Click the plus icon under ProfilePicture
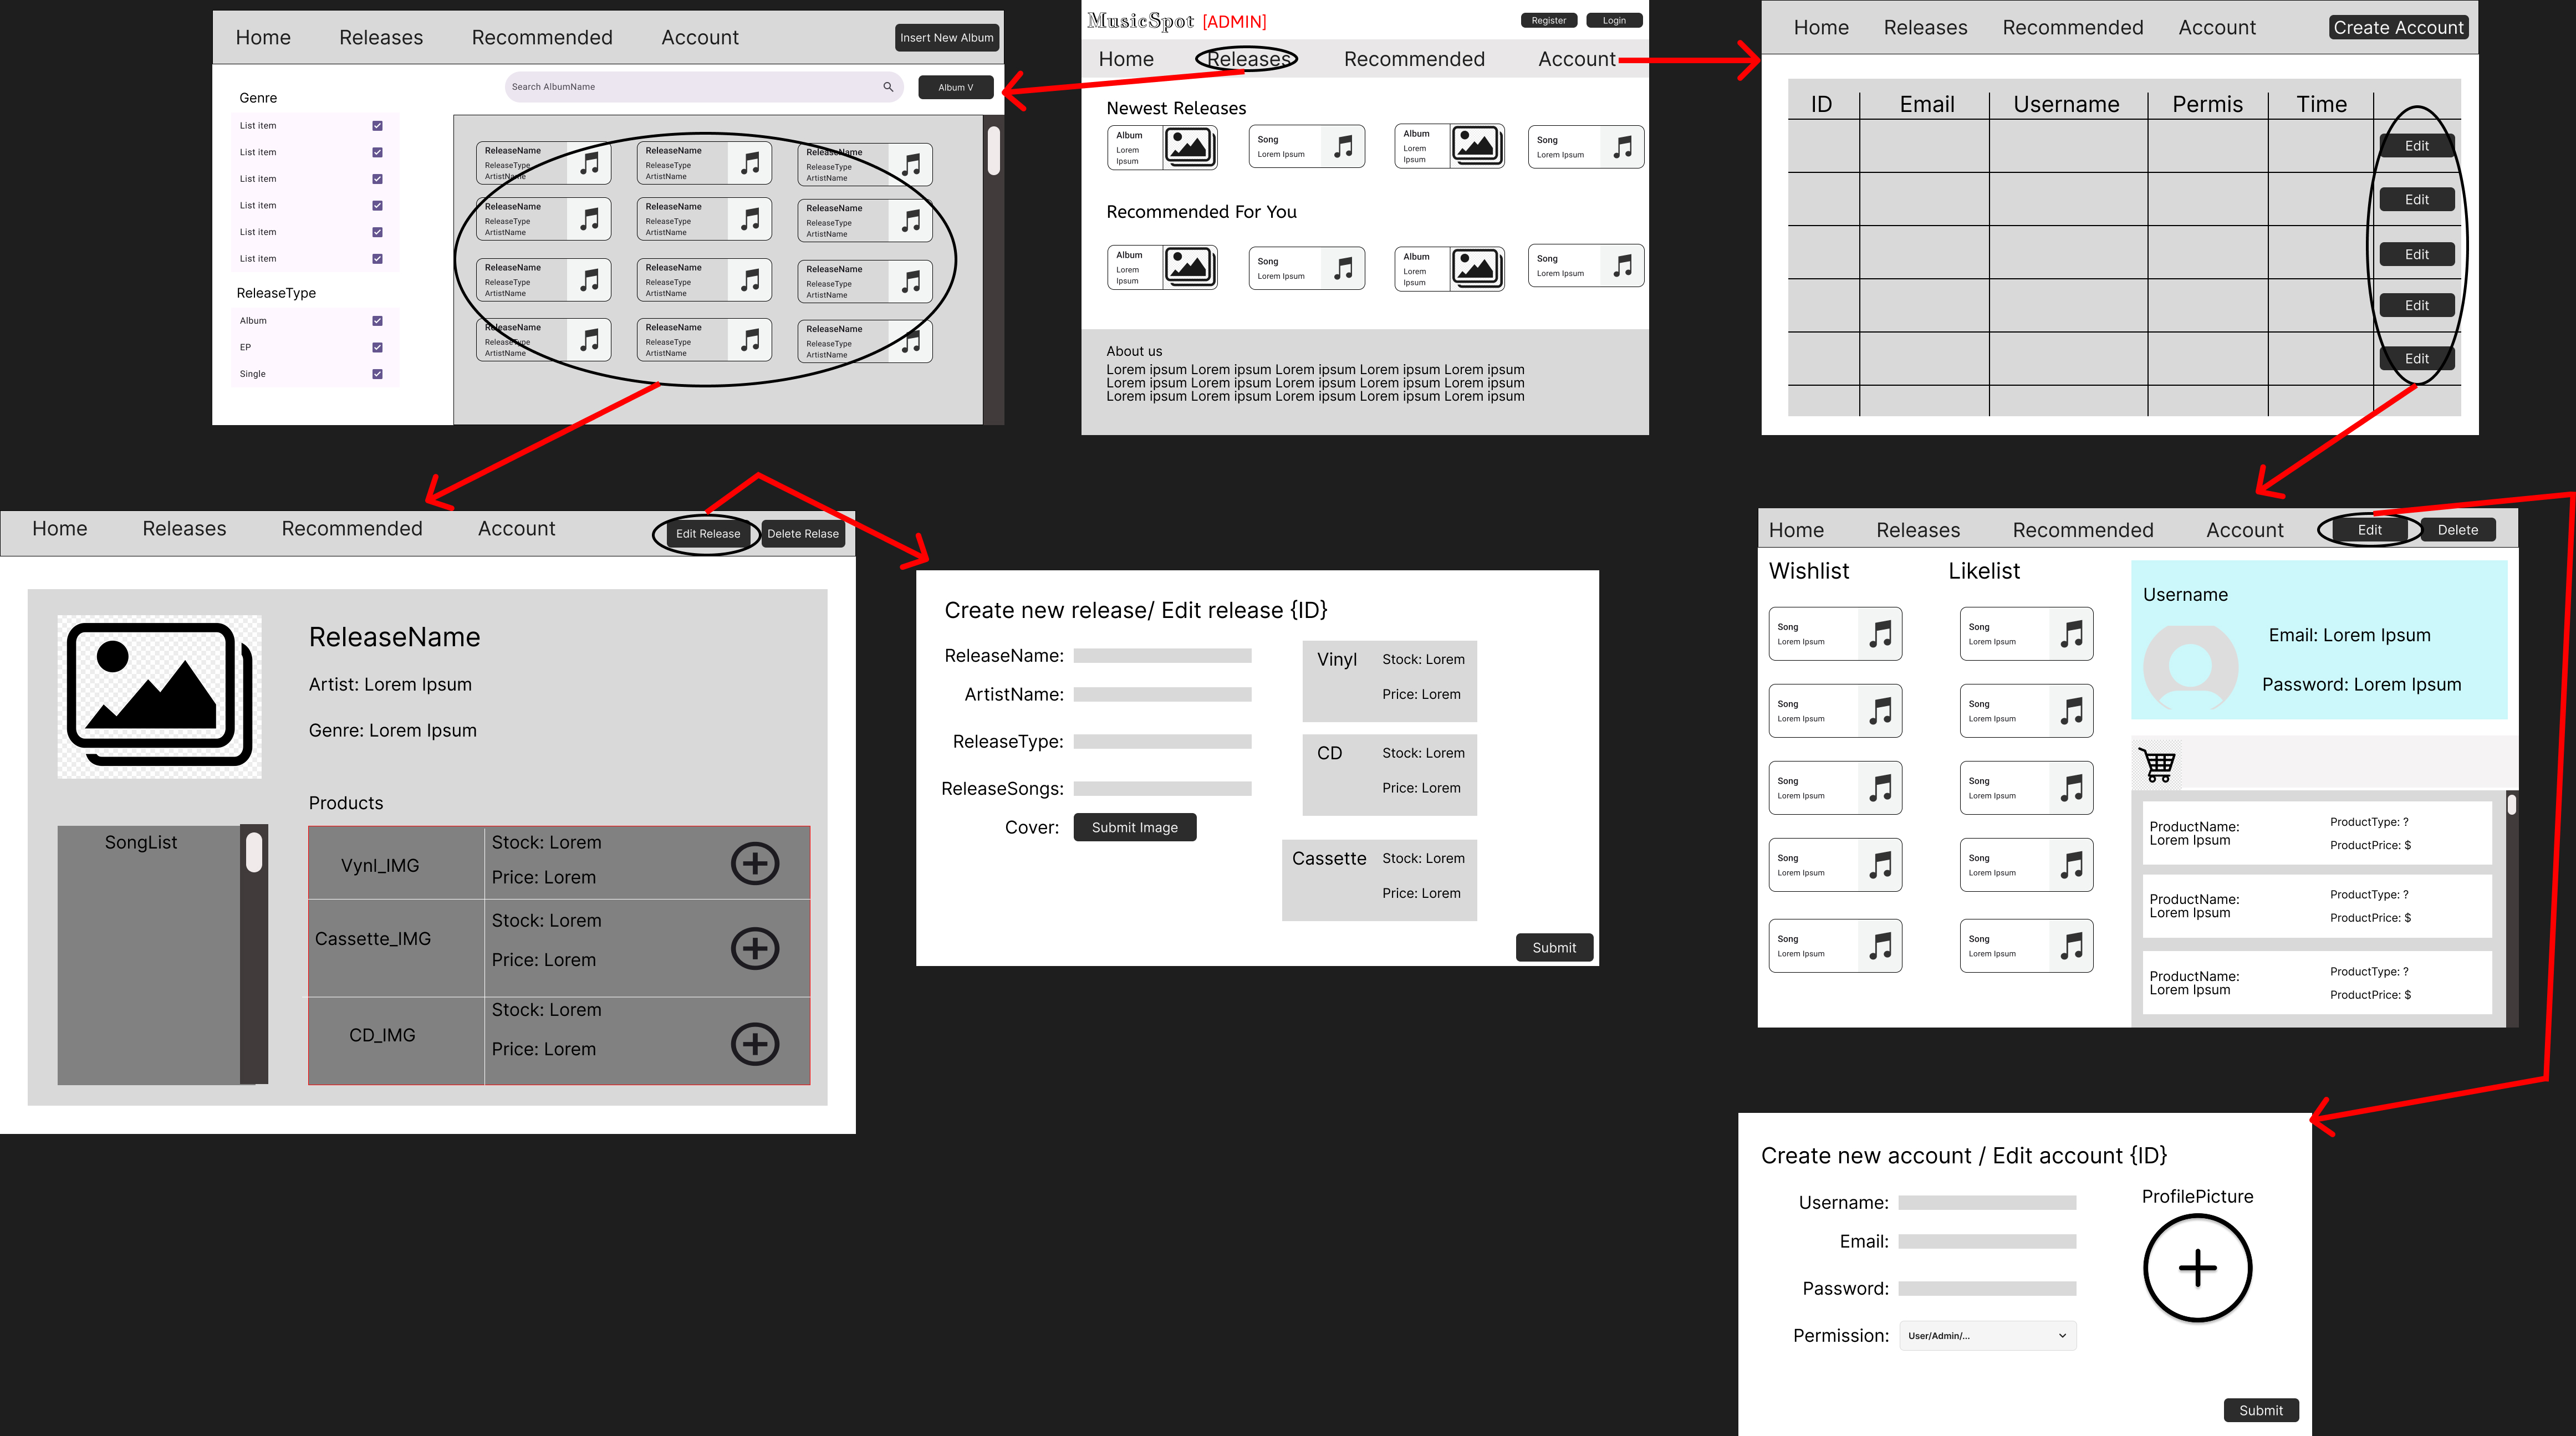Image resolution: width=2576 pixels, height=1436 pixels. (x=2197, y=1268)
